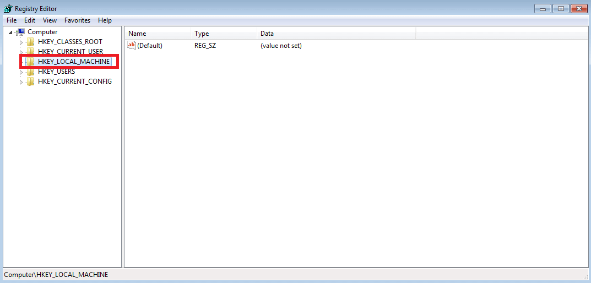Click the REG_SZ type cell
The image size is (591, 283).
coord(205,46)
